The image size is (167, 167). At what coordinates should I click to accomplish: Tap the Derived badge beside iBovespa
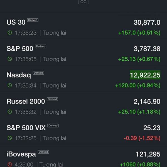pyautogui.click(x=43, y=152)
